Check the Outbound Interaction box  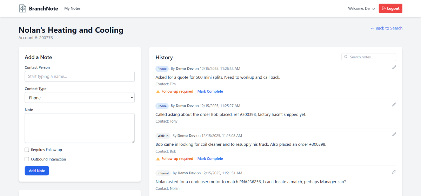[x=27, y=159]
